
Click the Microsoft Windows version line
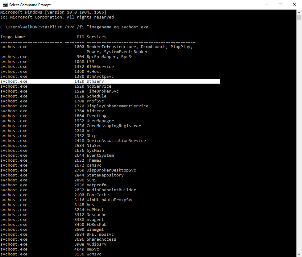[x=53, y=12]
